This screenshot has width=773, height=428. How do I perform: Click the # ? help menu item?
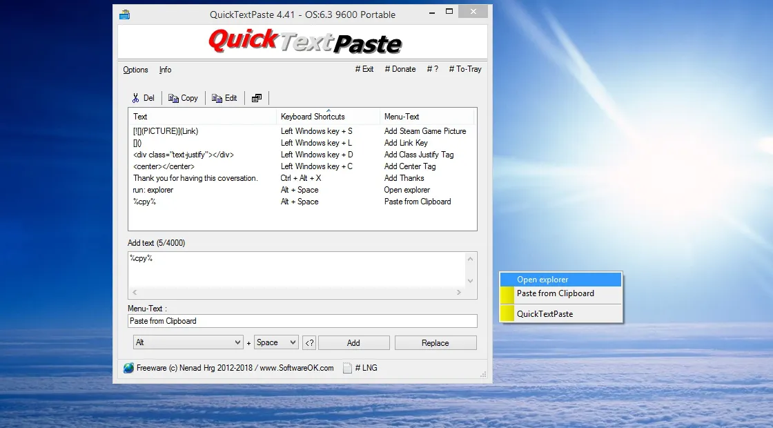point(432,69)
